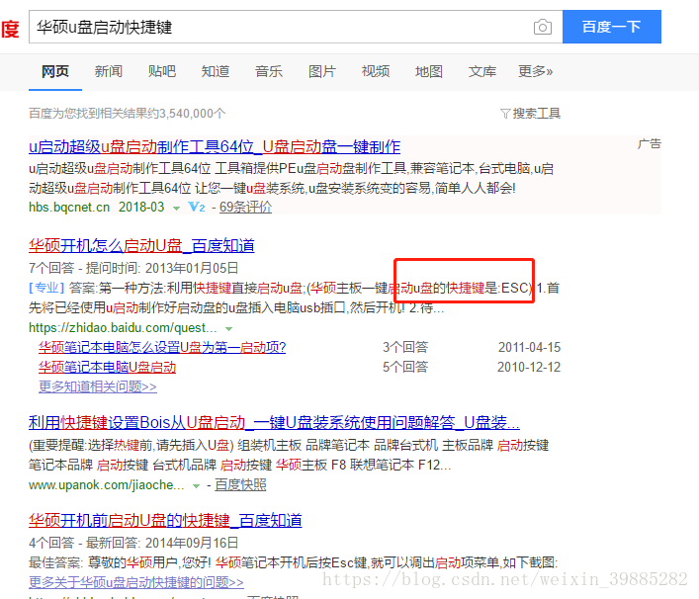Screen dimensions: 699x599
Task: Expand the 更多» menu
Action: (x=536, y=71)
